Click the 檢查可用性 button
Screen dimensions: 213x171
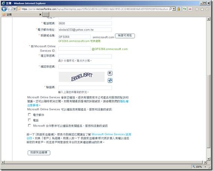pos(125,35)
